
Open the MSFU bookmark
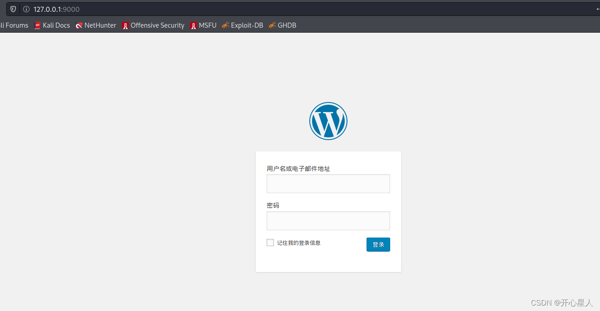pos(203,25)
